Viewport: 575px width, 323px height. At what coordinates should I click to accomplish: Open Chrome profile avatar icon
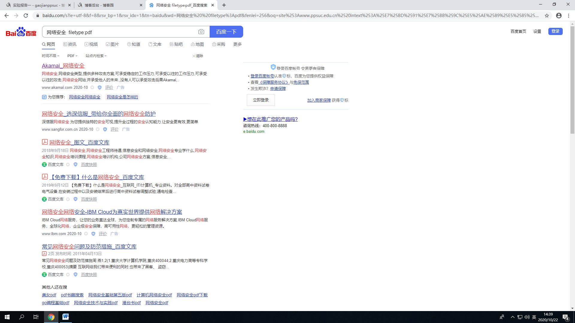[x=559, y=16]
